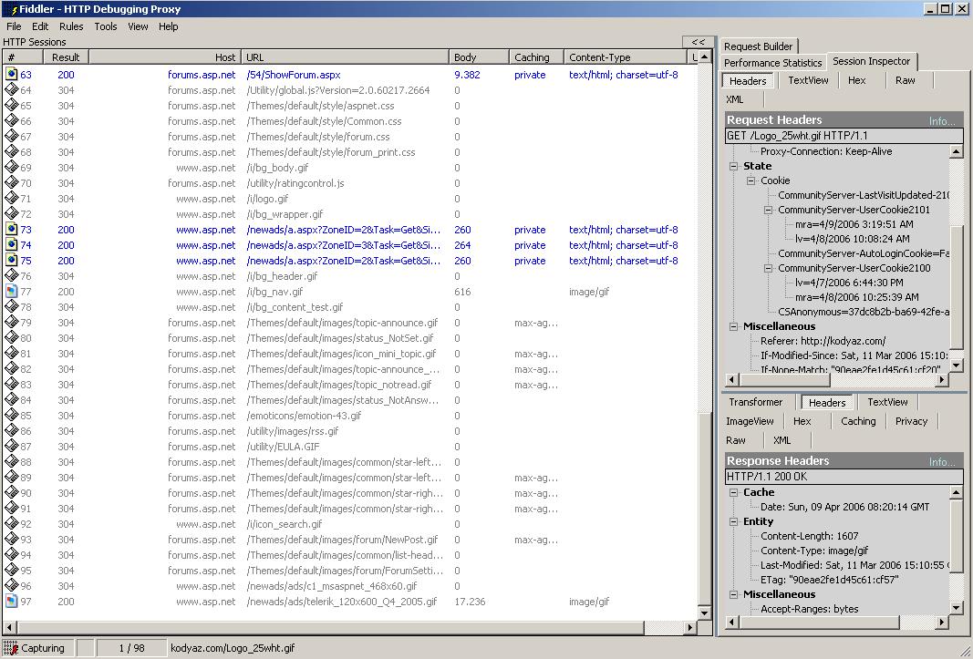
Task: Click Info link in Request Headers
Action: 941,121
